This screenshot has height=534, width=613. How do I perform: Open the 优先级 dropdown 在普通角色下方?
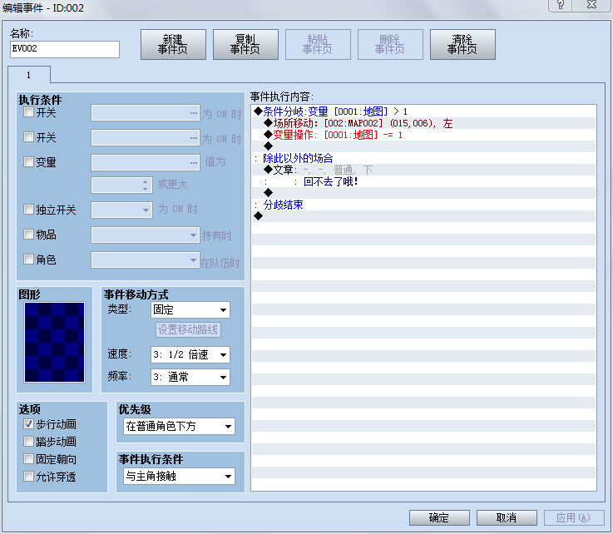179,426
